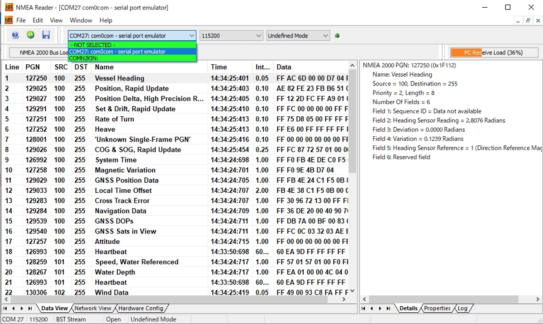Choose COMN2KIN option in port list
Viewport: 543px width, 324px height.
(132, 58)
